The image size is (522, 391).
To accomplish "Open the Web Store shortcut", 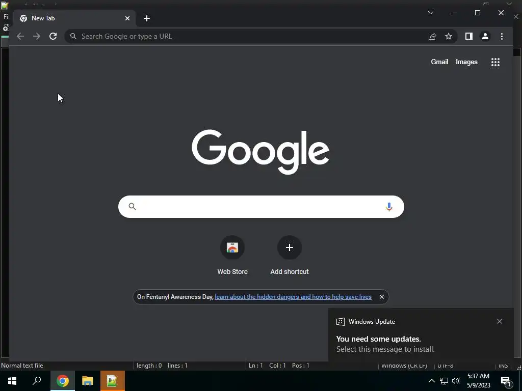I will (x=232, y=256).
